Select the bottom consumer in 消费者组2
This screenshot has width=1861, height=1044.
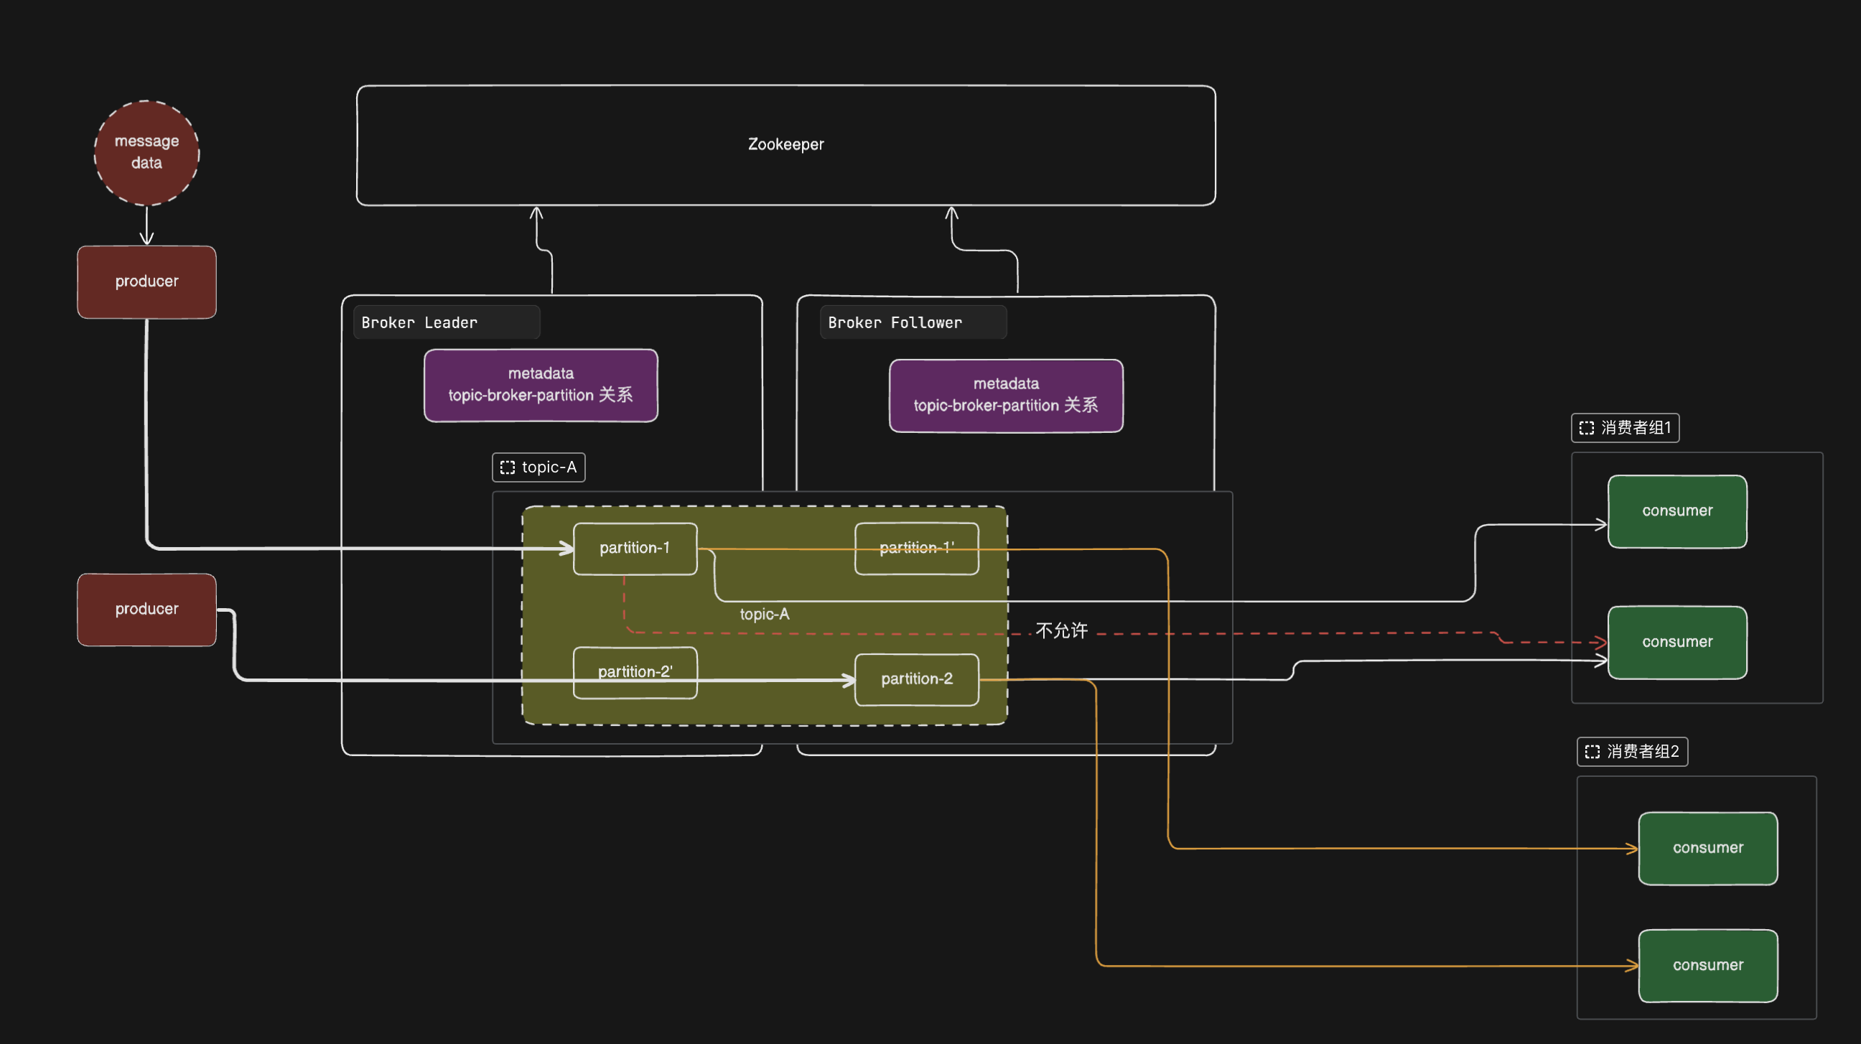click(x=1707, y=964)
